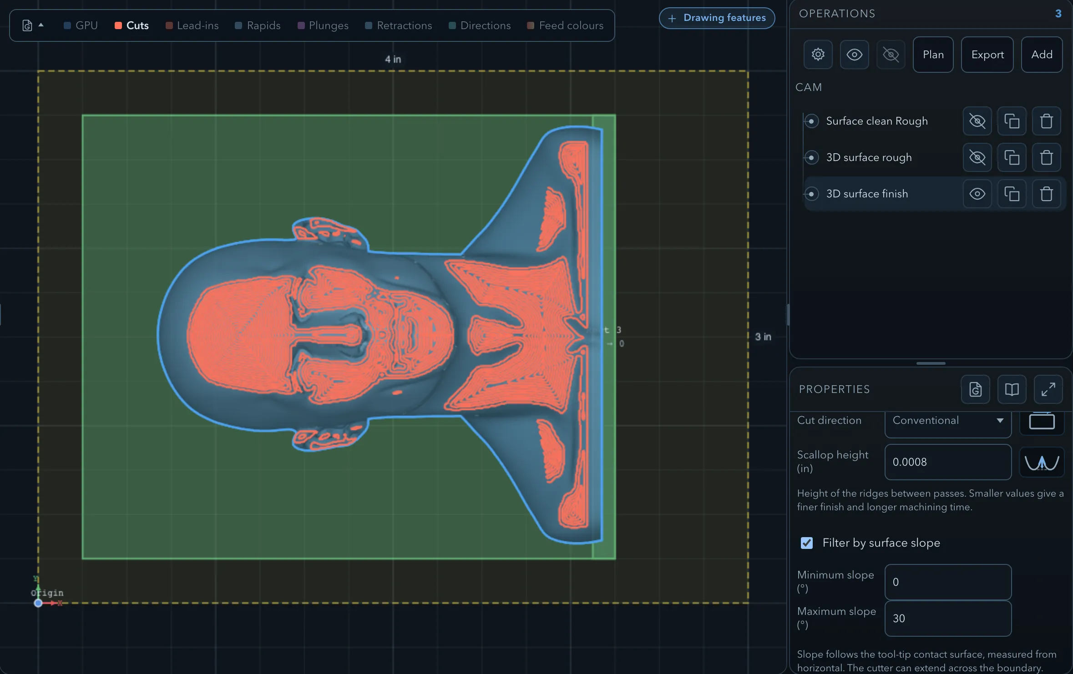This screenshot has height=674, width=1073.
Task: Toggle the Lead-ins display option
Action: point(192,25)
